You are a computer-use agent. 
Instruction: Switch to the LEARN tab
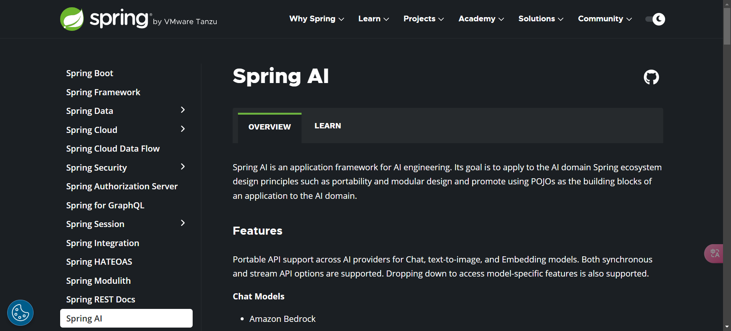327,126
